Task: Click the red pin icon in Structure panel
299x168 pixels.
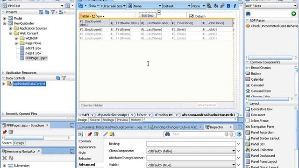Action: point(5,132)
